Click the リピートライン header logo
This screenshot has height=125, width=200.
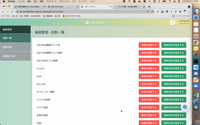pyautogui.click(x=96, y=22)
